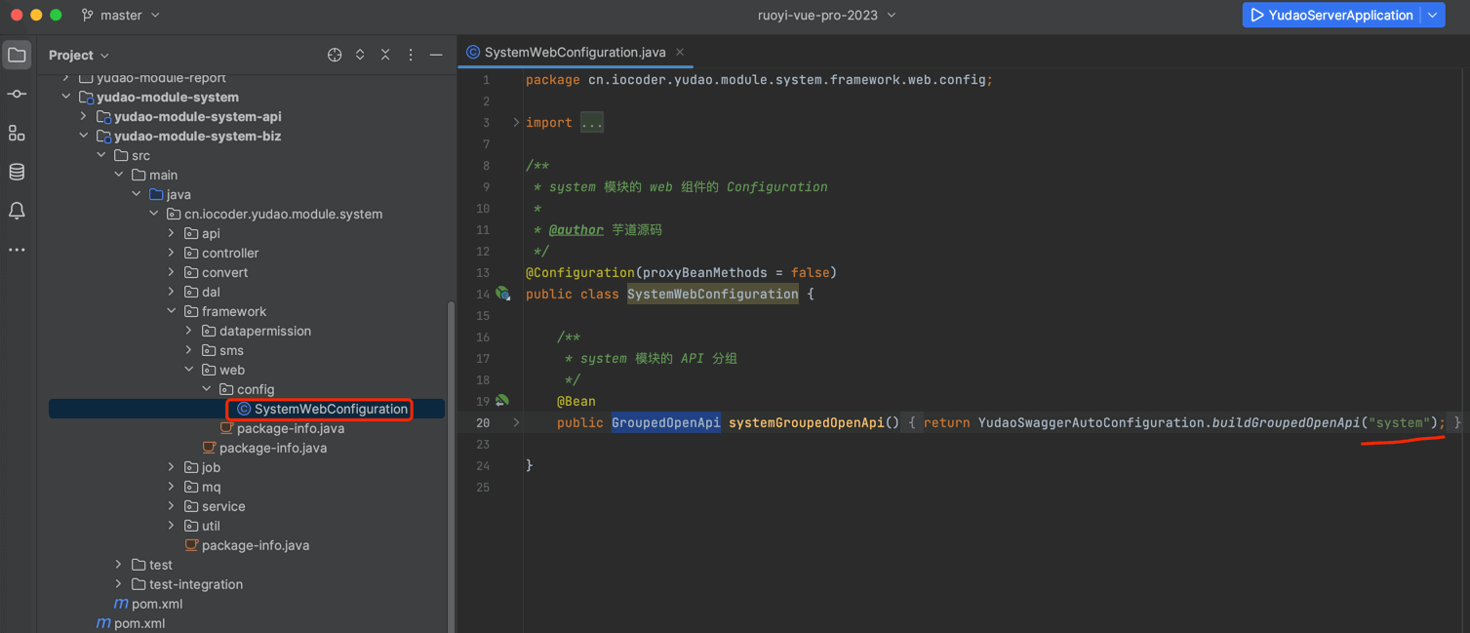1470x633 pixels.
Task: Open the Project tool window icon
Action: click(17, 55)
